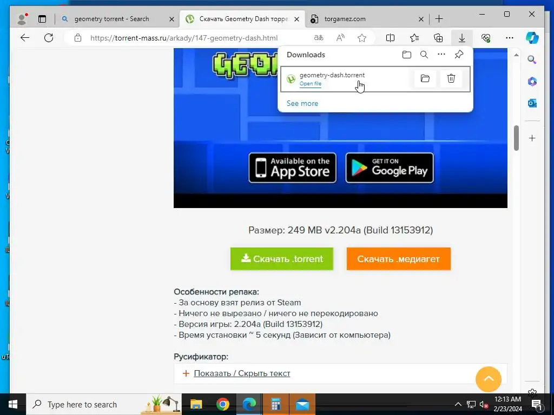Image resolution: width=554 pixels, height=415 pixels.
Task: Close the torgamez.com tab
Action: click(421, 19)
